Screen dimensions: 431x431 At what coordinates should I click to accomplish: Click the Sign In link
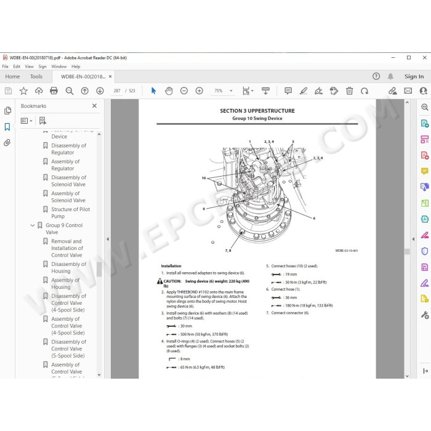pos(414,76)
